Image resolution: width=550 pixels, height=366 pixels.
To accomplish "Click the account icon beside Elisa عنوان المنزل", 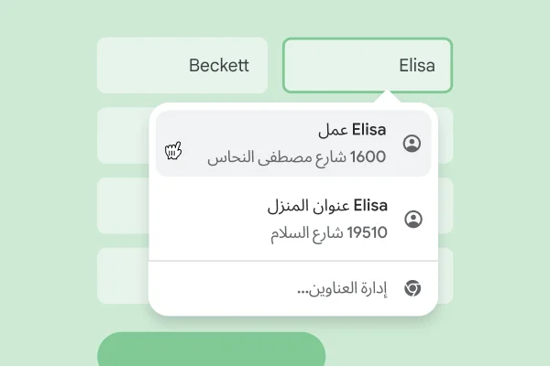I will [412, 219].
